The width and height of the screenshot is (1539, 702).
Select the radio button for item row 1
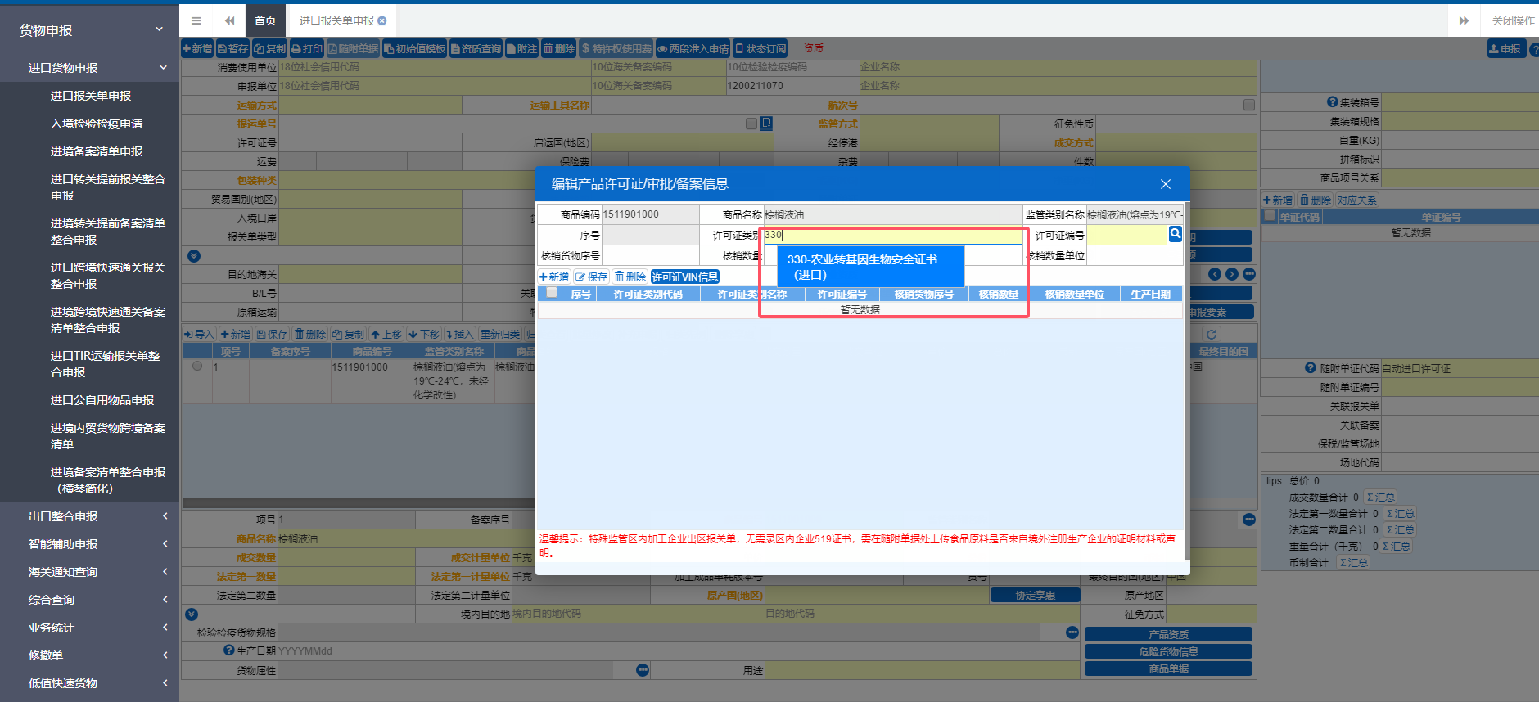[x=197, y=367]
